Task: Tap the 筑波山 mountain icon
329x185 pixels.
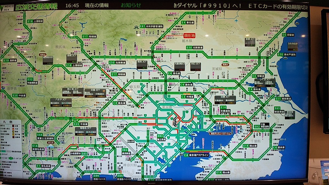Action: click(225, 63)
